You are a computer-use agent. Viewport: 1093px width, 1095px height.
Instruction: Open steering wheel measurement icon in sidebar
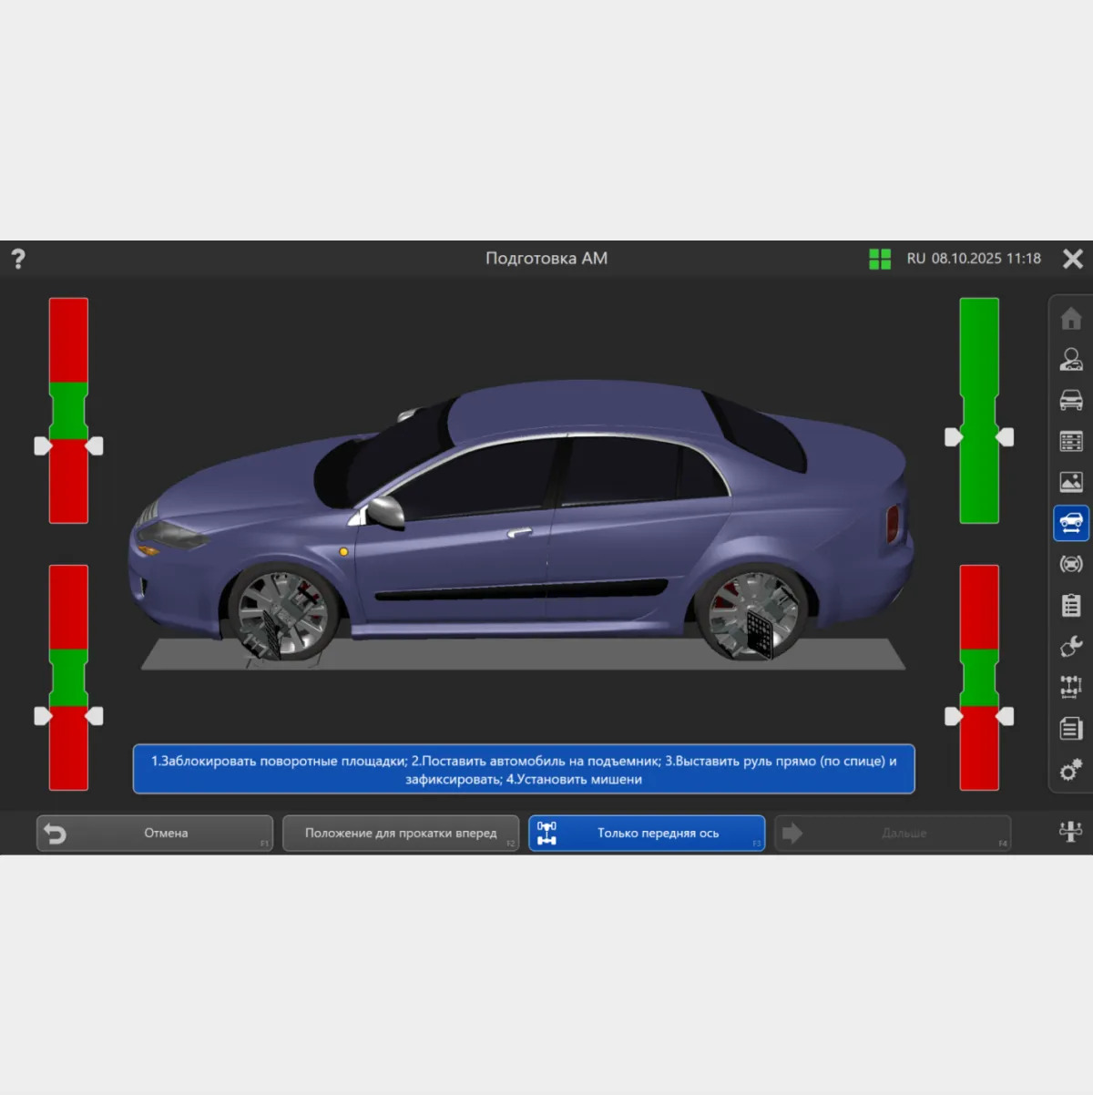[x=1071, y=564]
